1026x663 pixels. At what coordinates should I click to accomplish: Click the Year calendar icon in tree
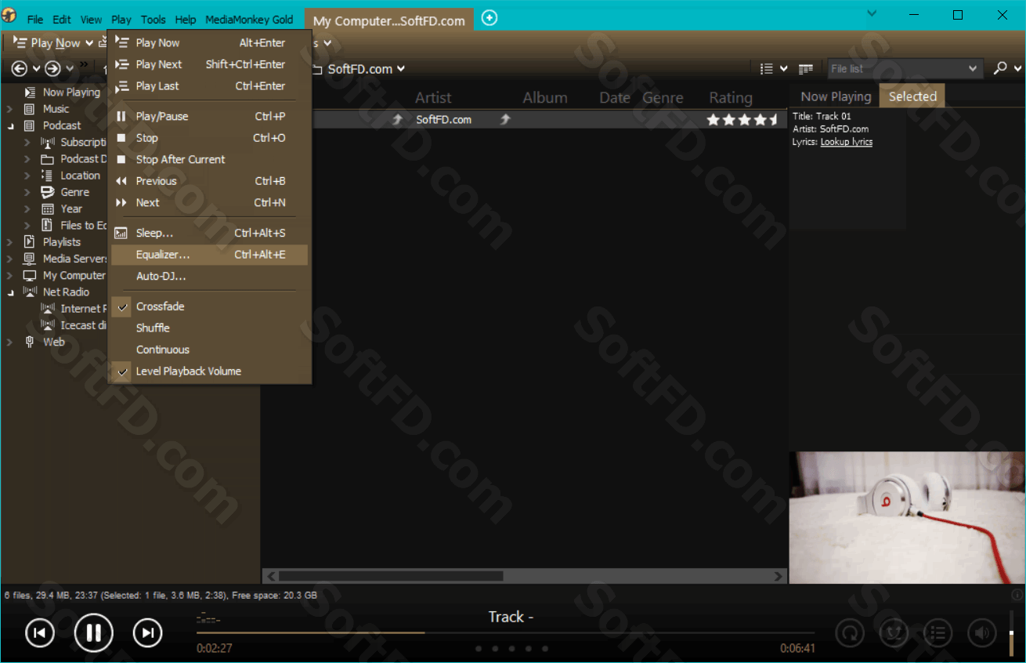[48, 208]
